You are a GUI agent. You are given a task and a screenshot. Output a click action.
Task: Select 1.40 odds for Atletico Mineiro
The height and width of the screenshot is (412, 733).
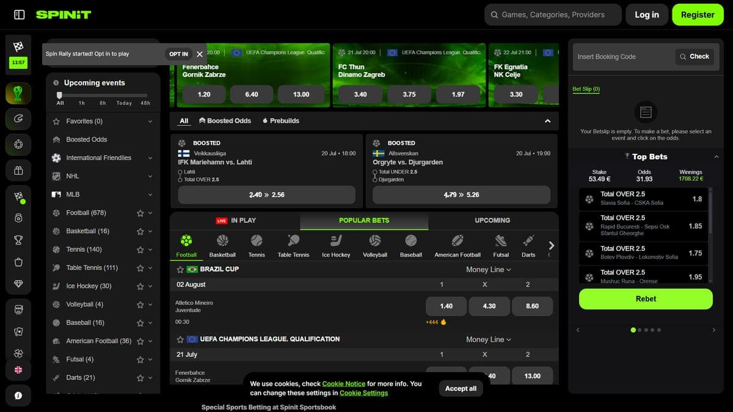[x=447, y=306]
